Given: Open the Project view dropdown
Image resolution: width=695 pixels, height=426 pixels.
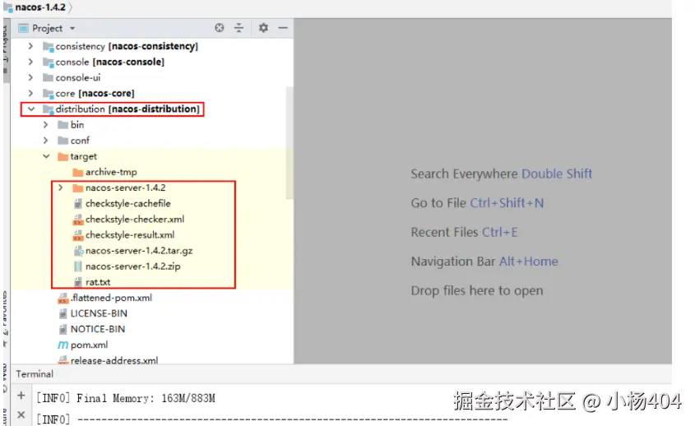Looking at the screenshot, I should 72,28.
